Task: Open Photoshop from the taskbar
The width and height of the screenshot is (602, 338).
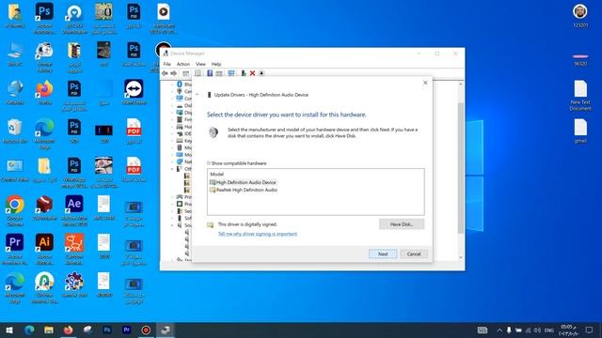Action: (107, 330)
